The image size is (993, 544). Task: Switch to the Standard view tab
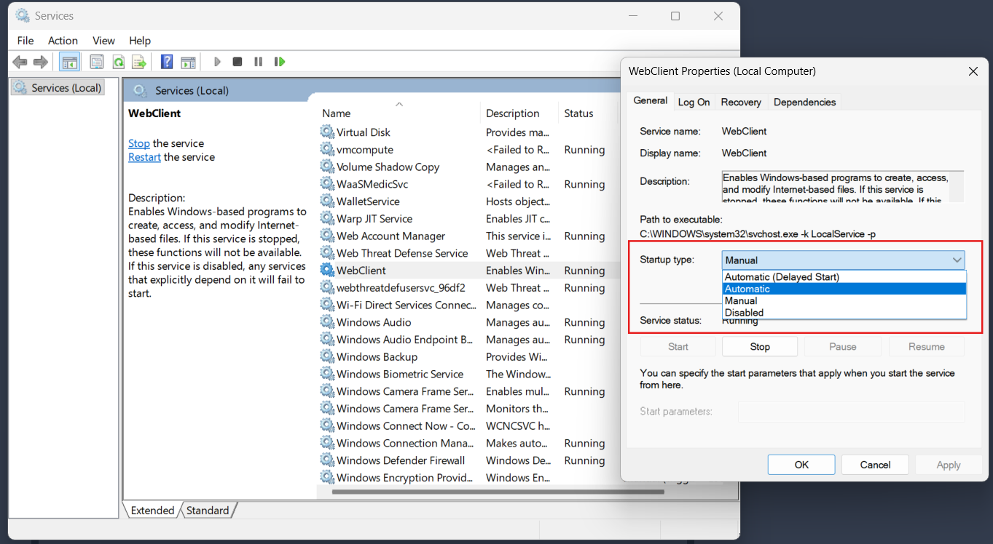(x=208, y=511)
